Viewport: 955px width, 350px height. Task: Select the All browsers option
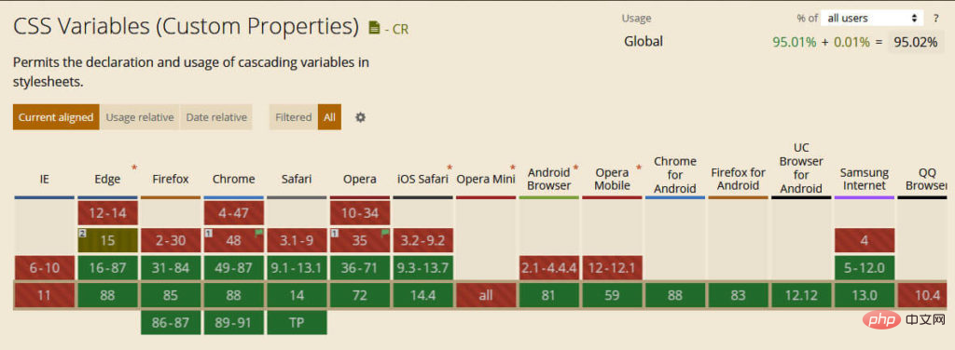coord(329,117)
